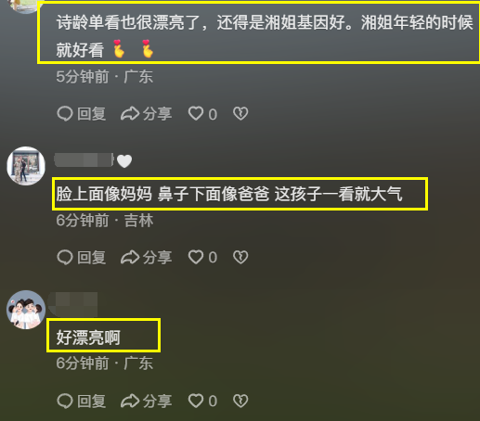Click reply bubble icon under 好漂亮啊 comment
This screenshot has width=480, height=421.
(65, 401)
